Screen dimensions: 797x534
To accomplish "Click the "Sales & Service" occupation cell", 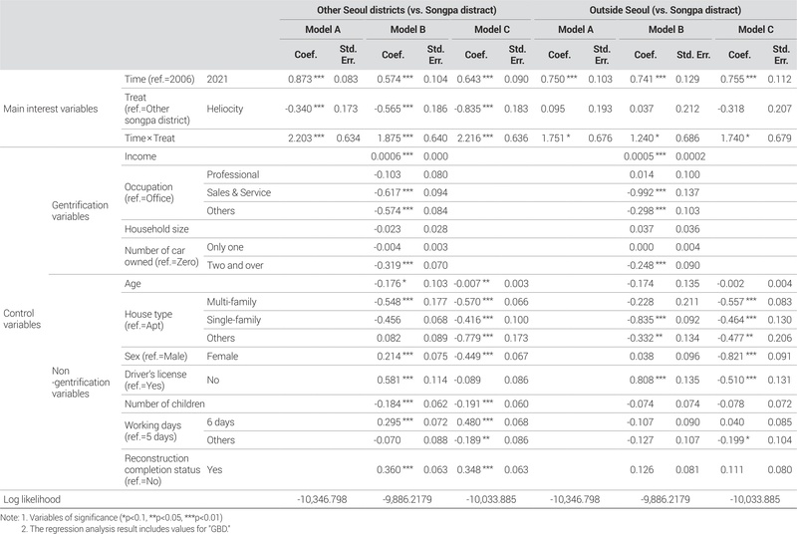I will click(x=239, y=192).
